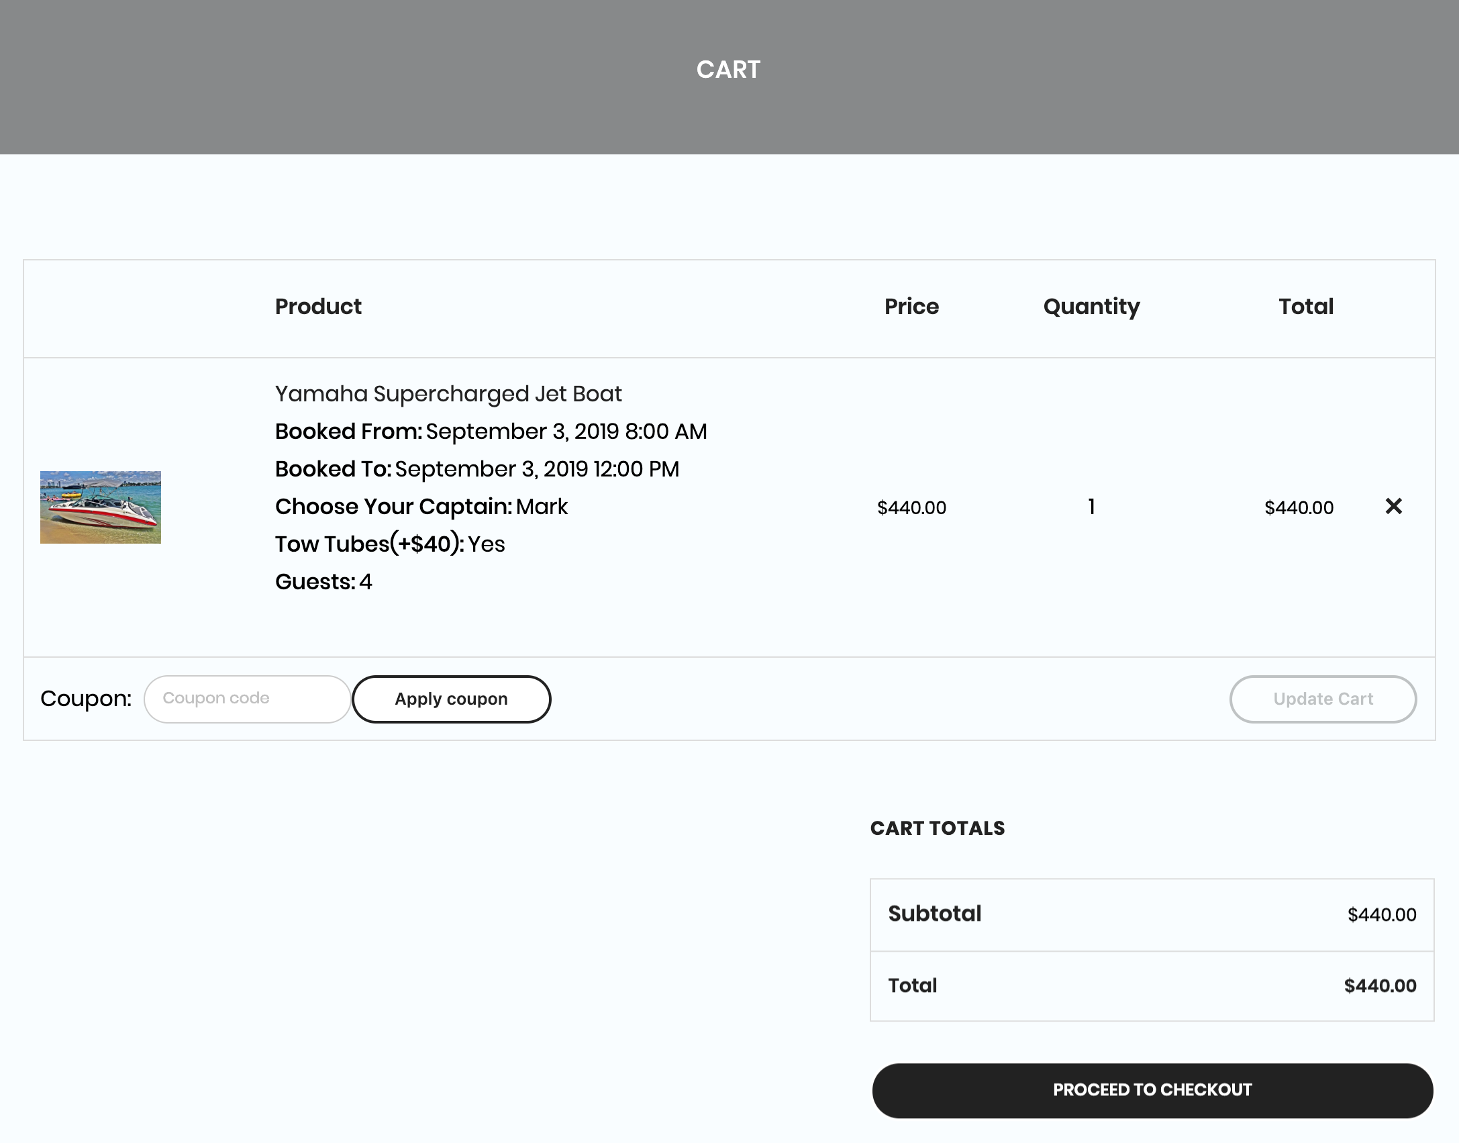Click the Total label in cart totals

point(912,986)
